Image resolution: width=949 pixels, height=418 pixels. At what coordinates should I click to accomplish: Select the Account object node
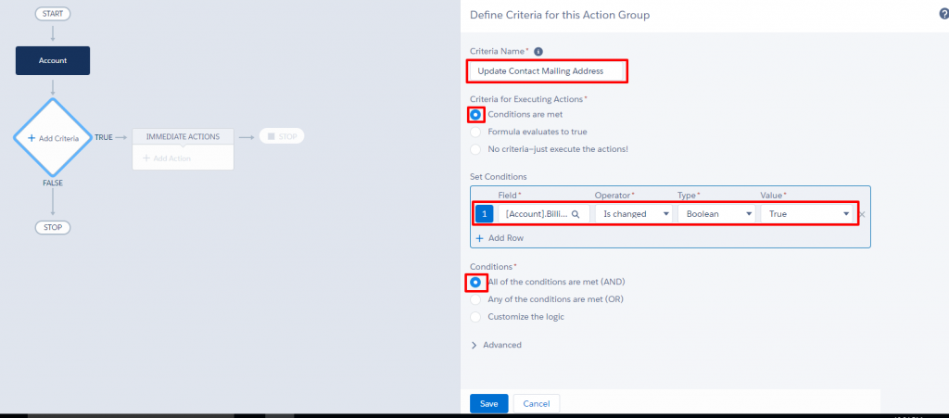53,60
